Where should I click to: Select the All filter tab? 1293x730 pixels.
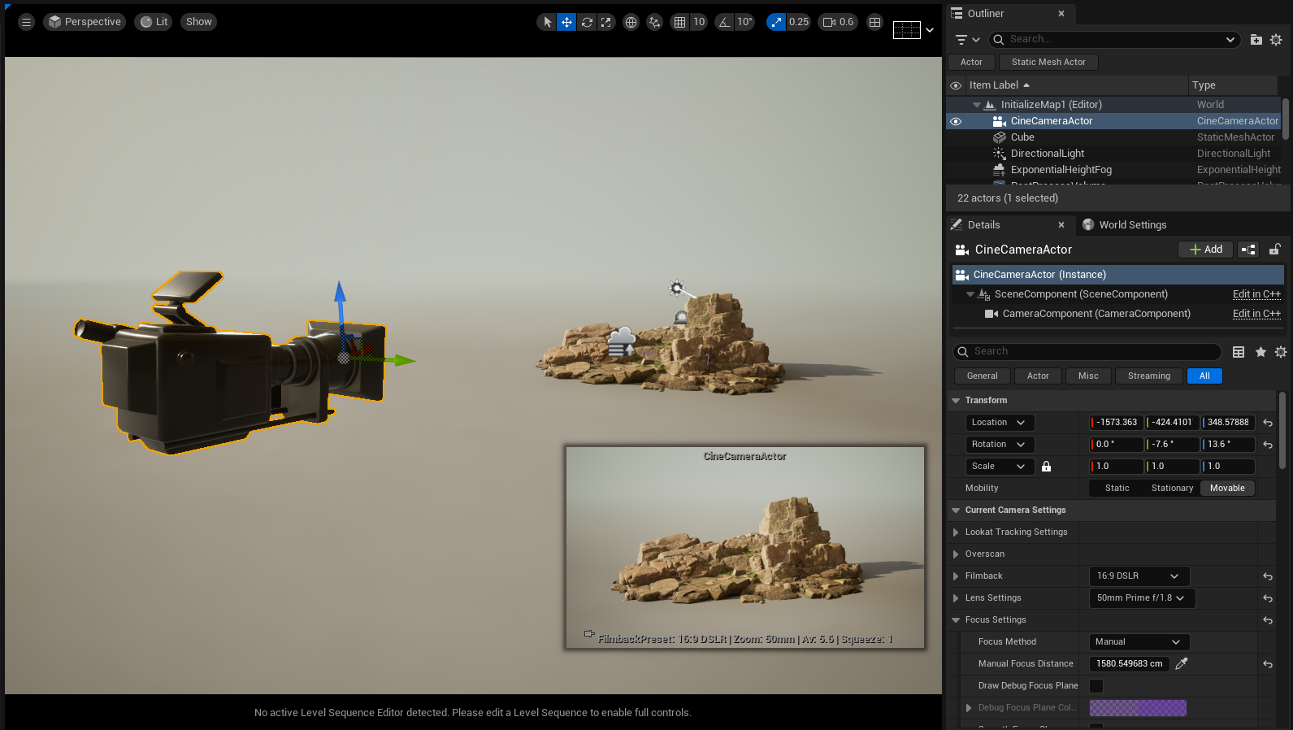(1204, 376)
